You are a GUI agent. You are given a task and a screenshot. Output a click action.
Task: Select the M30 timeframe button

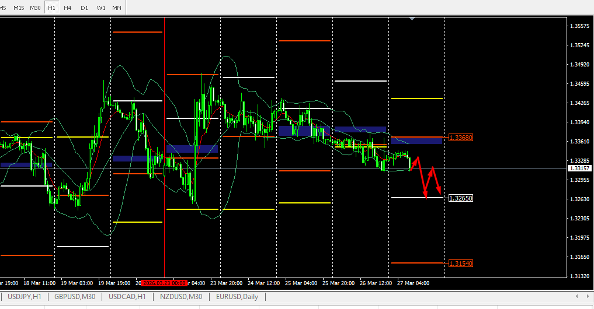(x=35, y=8)
